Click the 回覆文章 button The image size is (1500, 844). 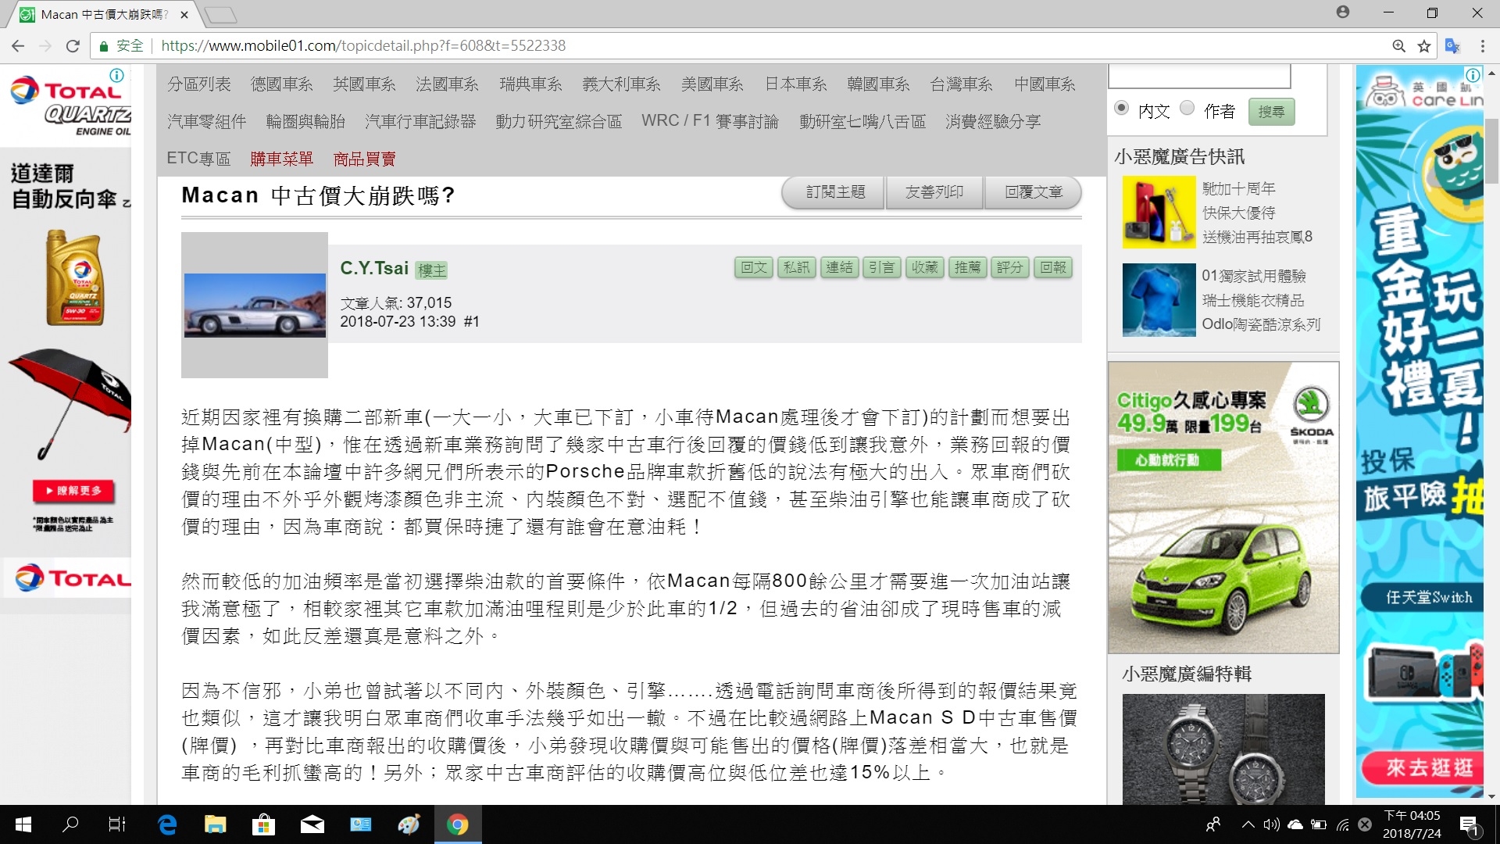coord(1034,192)
